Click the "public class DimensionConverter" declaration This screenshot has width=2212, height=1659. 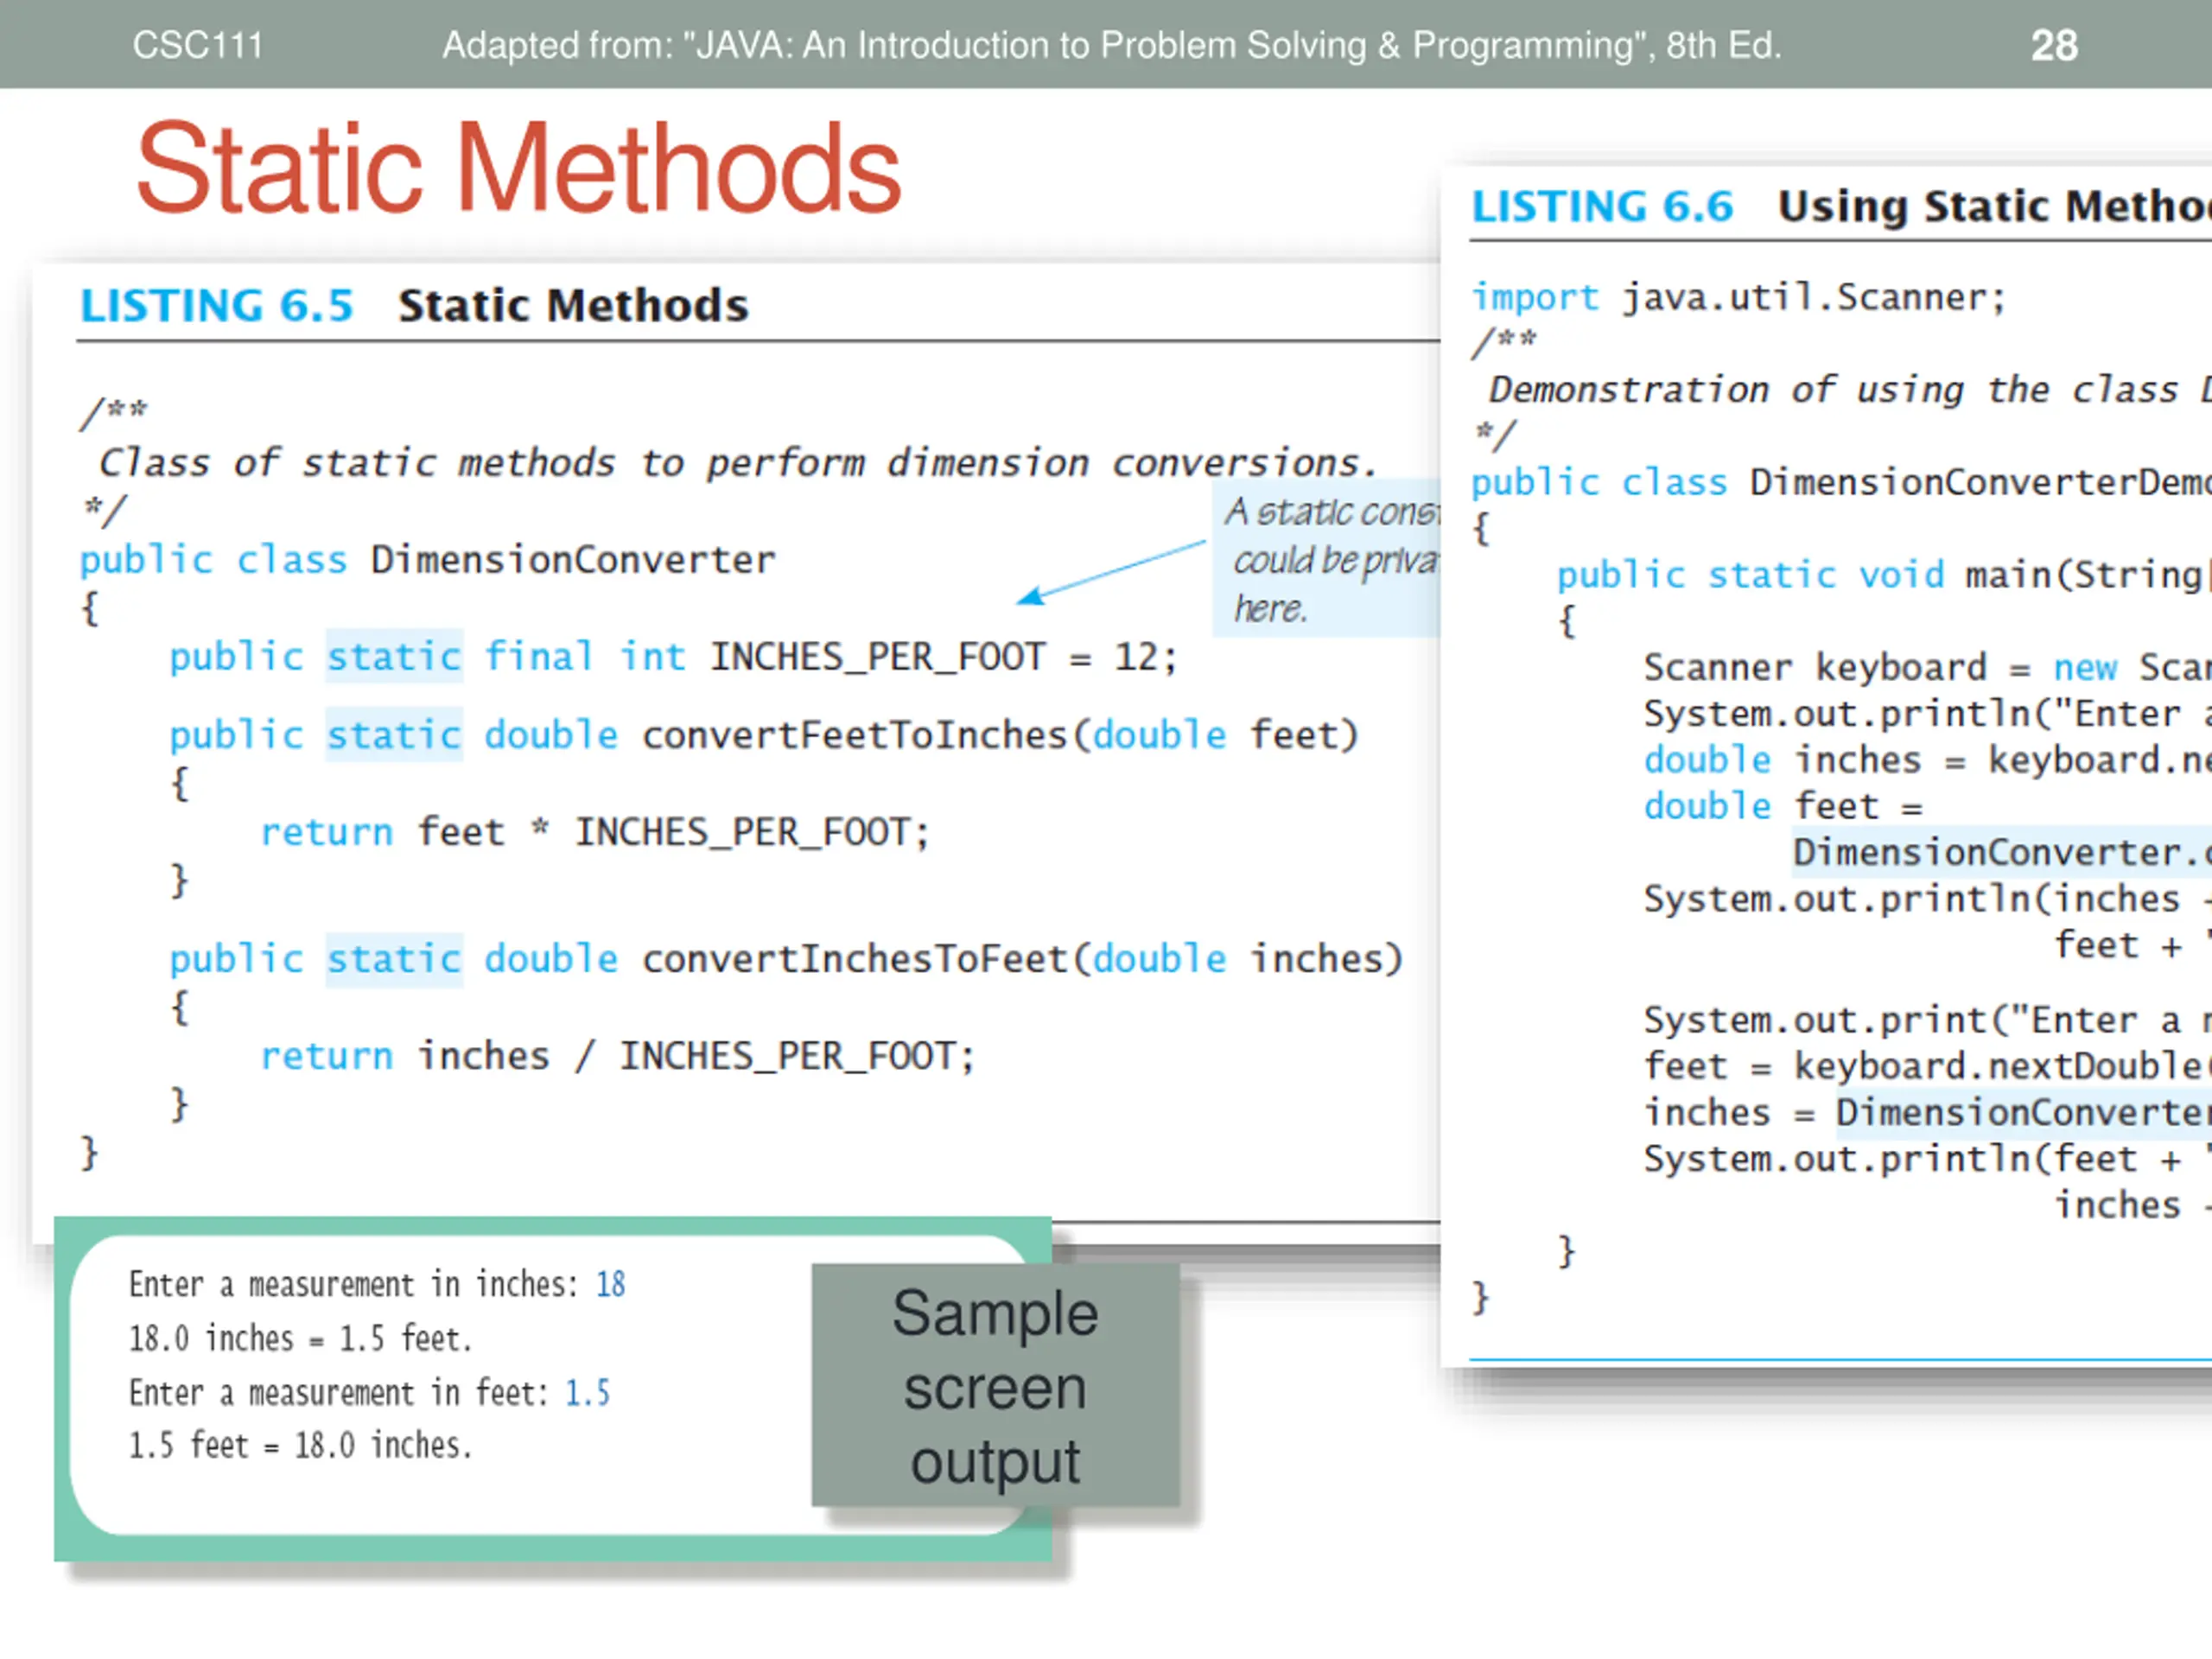click(428, 560)
